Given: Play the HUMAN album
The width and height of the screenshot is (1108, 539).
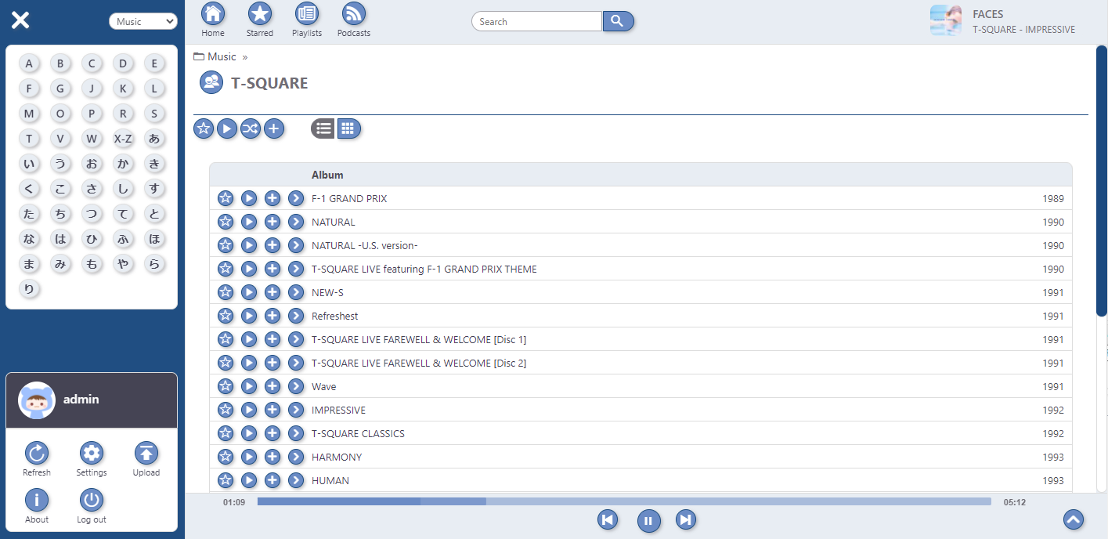Looking at the screenshot, I should pyautogui.click(x=249, y=480).
